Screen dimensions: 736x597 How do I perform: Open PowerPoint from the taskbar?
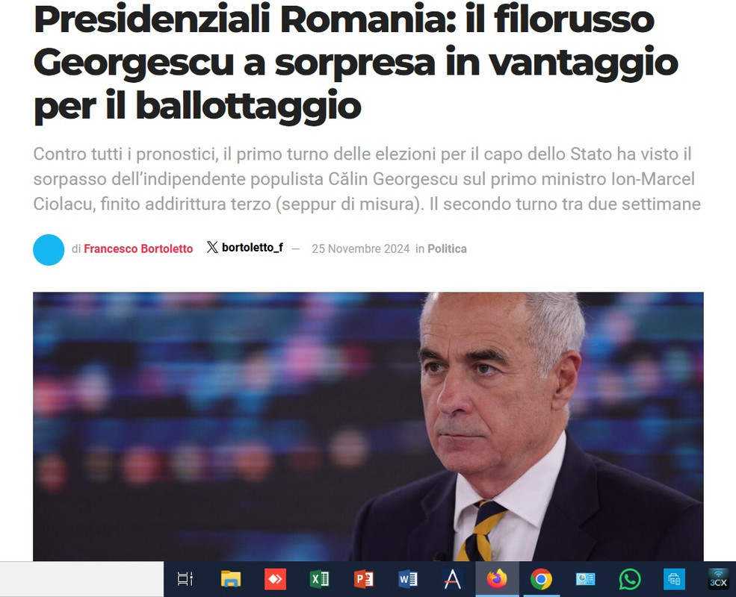[x=364, y=579]
